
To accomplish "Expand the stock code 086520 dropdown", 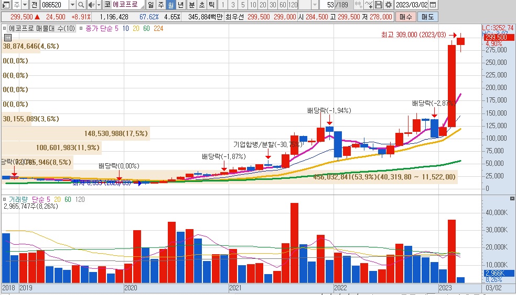I will coord(72,5).
